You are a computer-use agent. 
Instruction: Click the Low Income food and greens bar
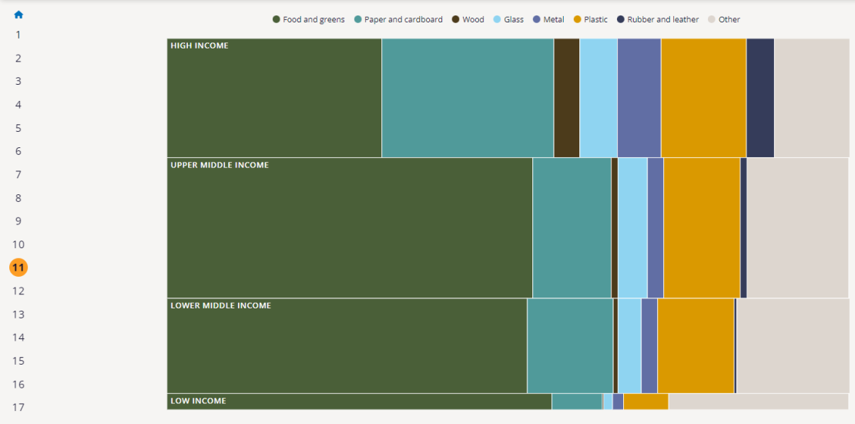click(x=359, y=402)
